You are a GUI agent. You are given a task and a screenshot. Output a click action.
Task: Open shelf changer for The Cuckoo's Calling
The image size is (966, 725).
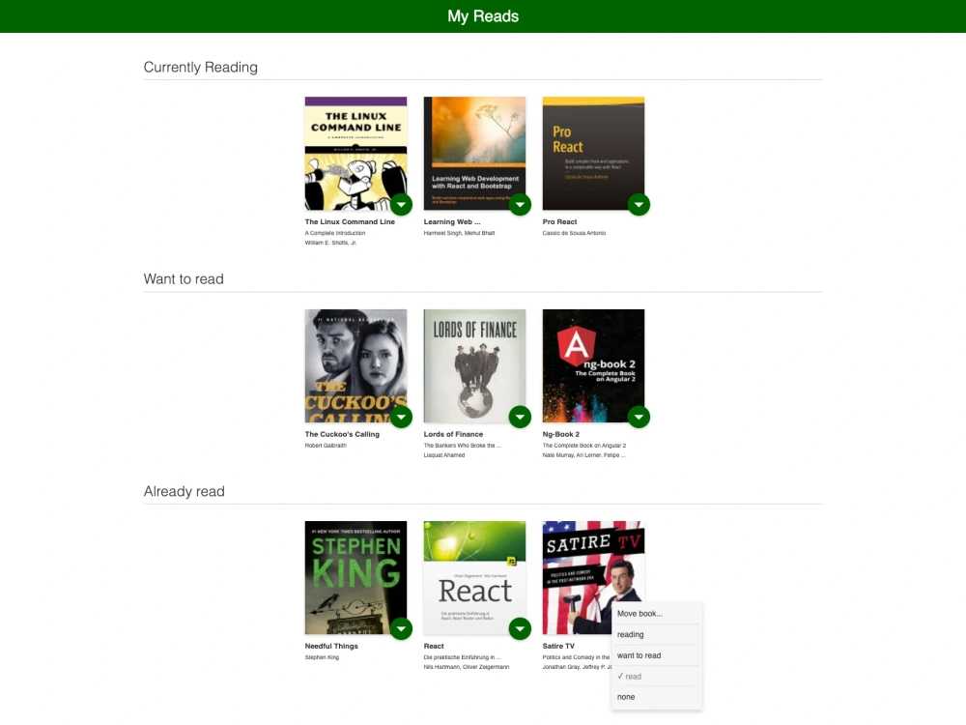coord(401,418)
